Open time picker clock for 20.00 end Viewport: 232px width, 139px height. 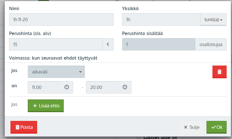pos(125,87)
